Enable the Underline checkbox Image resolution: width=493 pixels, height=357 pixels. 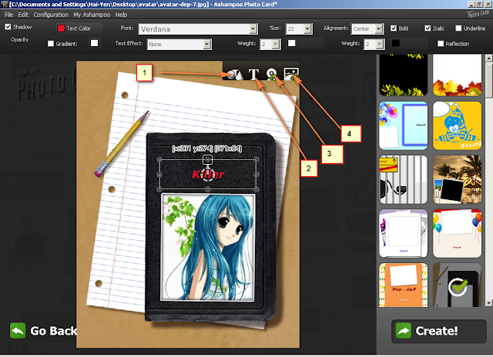click(x=458, y=28)
